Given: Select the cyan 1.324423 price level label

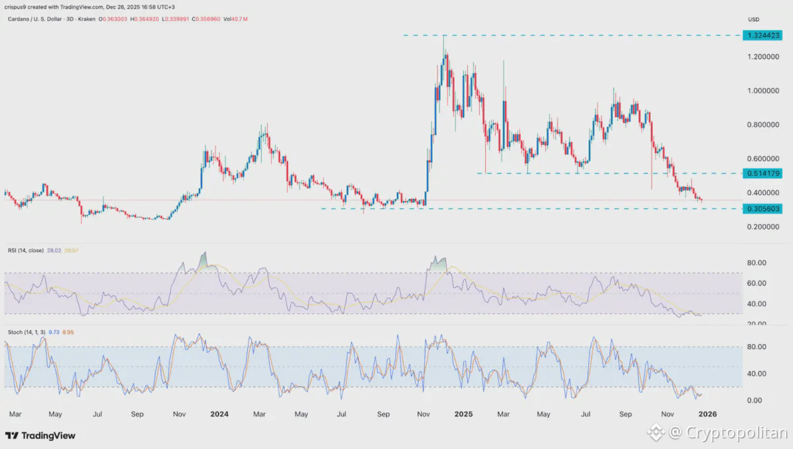Looking at the screenshot, I should pos(764,35).
